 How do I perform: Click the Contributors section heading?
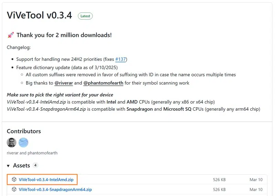pos(24,131)
